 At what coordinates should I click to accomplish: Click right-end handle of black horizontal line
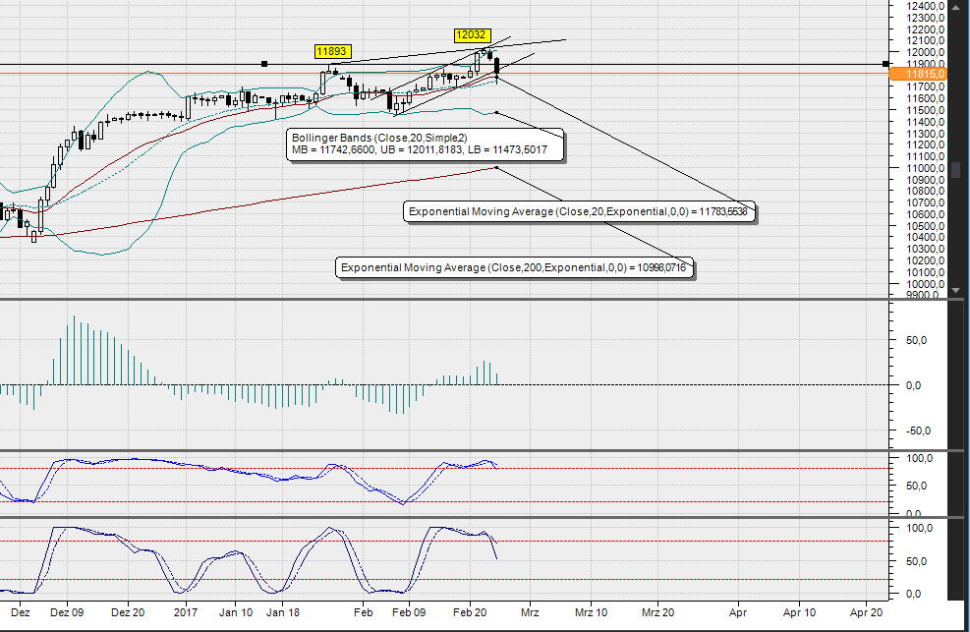coord(885,64)
